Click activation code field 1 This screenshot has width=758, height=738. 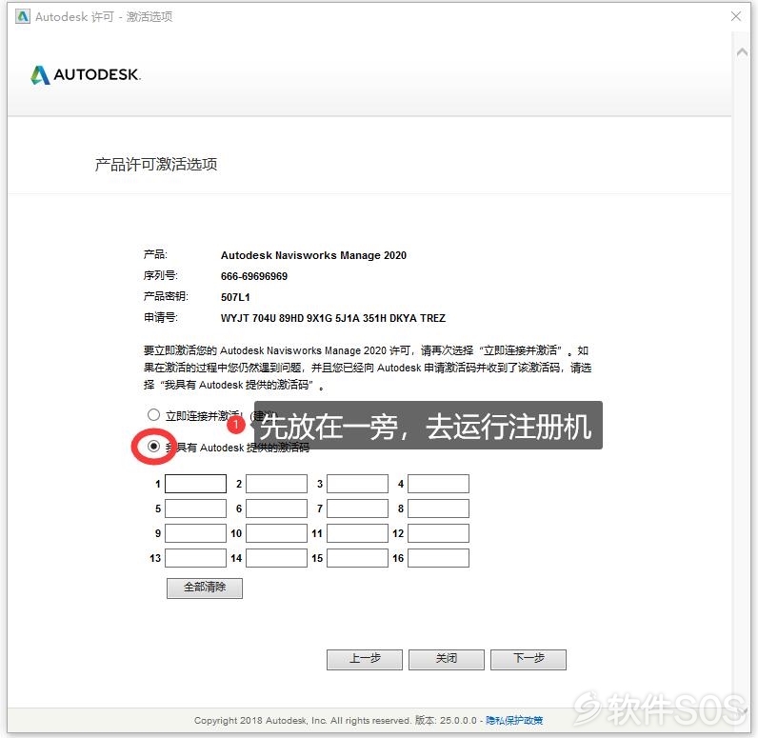pos(195,484)
